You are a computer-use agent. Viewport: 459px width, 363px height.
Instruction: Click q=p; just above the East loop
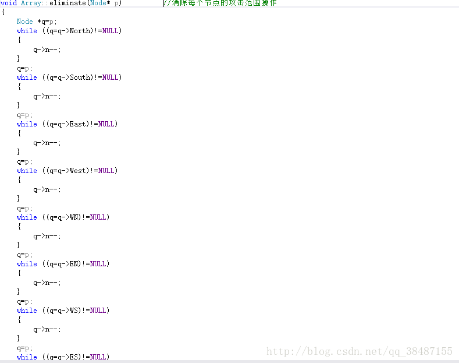click(x=24, y=115)
